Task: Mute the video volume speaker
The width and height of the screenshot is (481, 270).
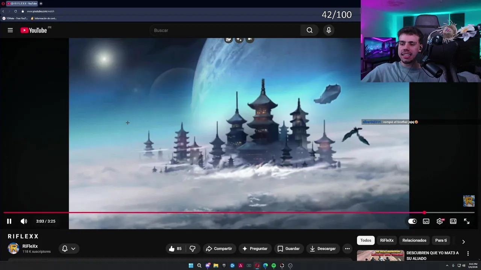Action: [x=24, y=221]
